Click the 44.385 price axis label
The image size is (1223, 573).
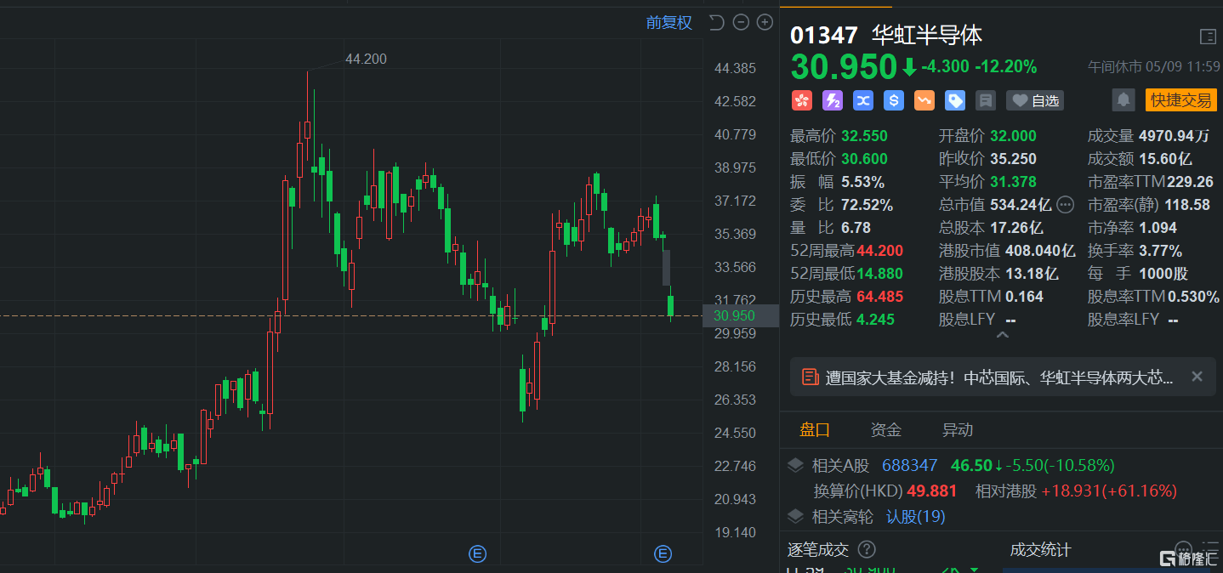coord(735,68)
